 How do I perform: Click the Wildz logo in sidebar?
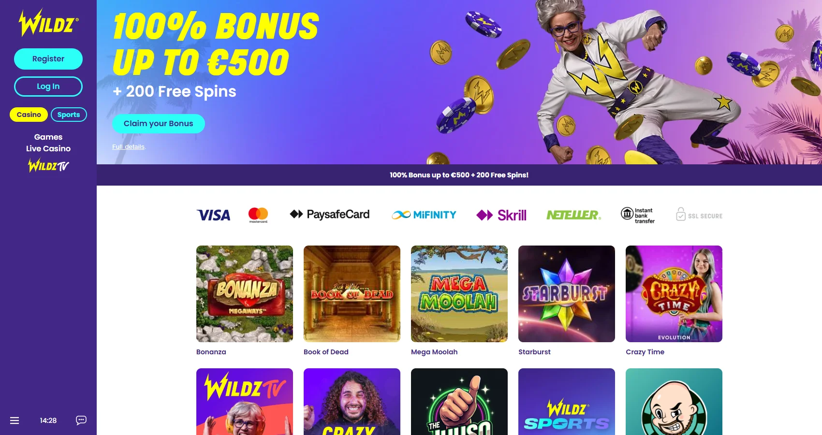48,23
